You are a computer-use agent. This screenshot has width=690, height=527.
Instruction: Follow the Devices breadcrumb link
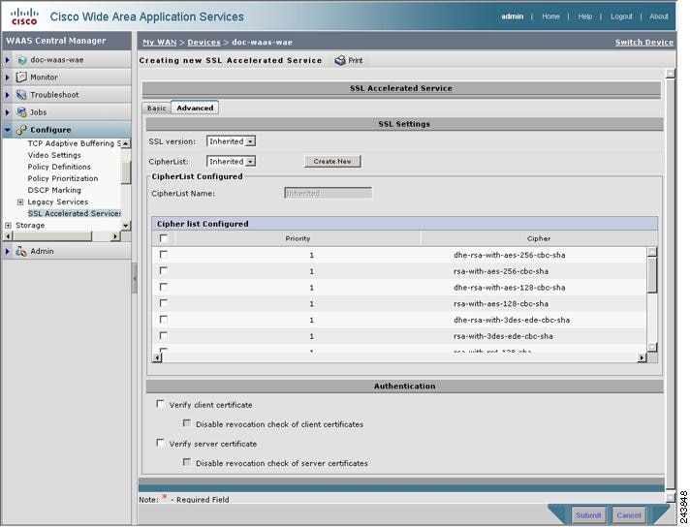click(x=204, y=43)
